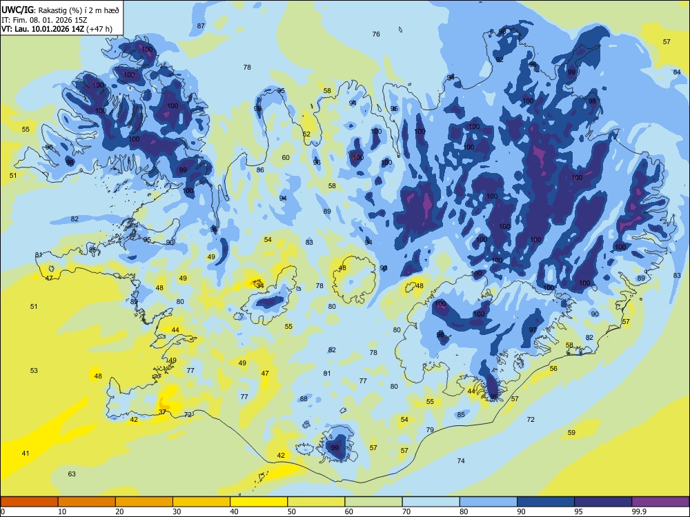Click the legend tick label '95'
Screen dimensions: 690x517
coord(579,511)
